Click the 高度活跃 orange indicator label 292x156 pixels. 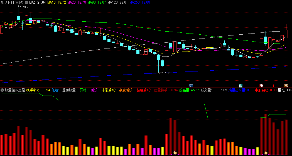[127, 90]
